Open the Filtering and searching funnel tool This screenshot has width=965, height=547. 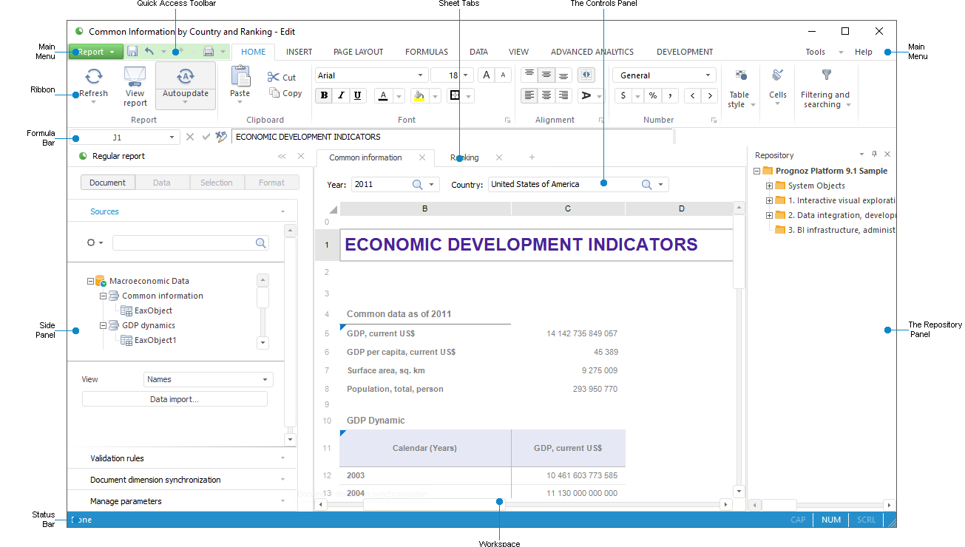tap(826, 75)
